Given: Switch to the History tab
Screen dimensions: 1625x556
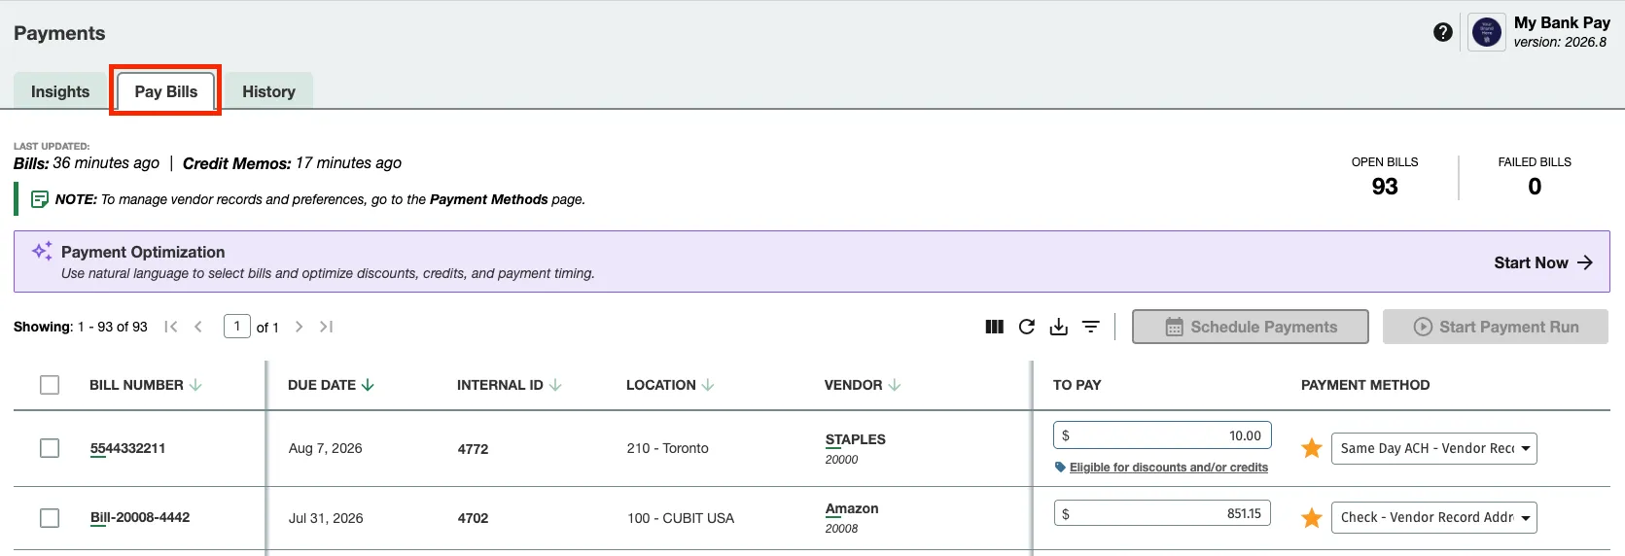Looking at the screenshot, I should 268,91.
